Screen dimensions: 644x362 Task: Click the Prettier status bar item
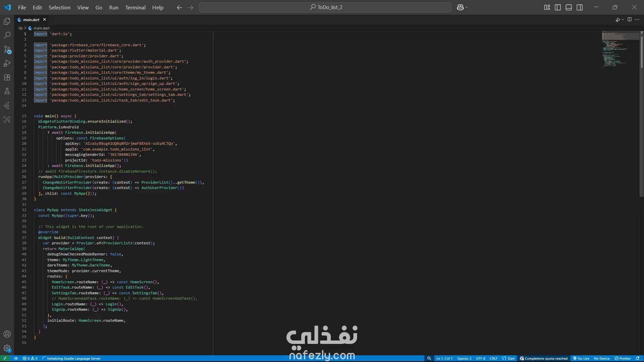(x=623, y=358)
